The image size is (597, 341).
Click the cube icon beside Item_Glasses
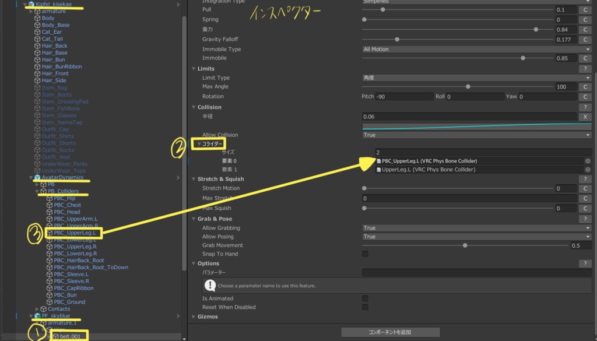(37, 115)
